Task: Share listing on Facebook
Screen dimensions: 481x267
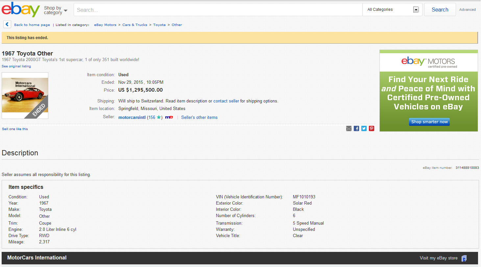Action: point(356,128)
